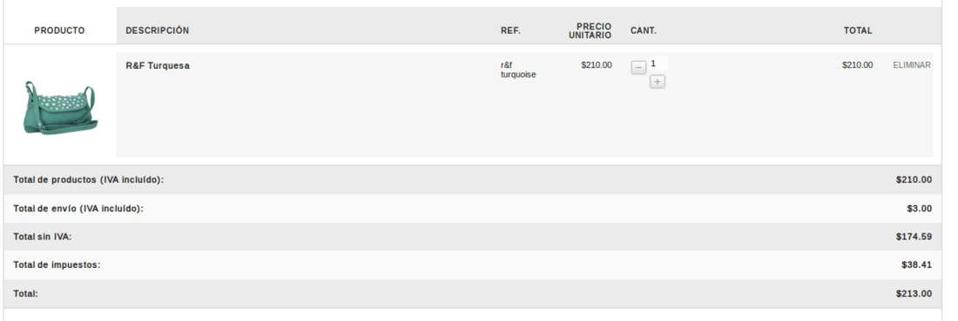Increase quantity with the plus button
This screenshot has height=321, width=958.
point(657,81)
